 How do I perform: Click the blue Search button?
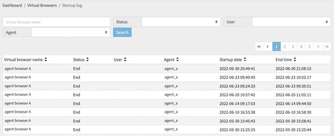[x=122, y=32]
